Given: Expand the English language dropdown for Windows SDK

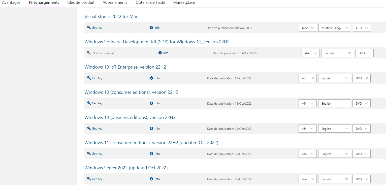Looking at the screenshot, I should point(338,53).
